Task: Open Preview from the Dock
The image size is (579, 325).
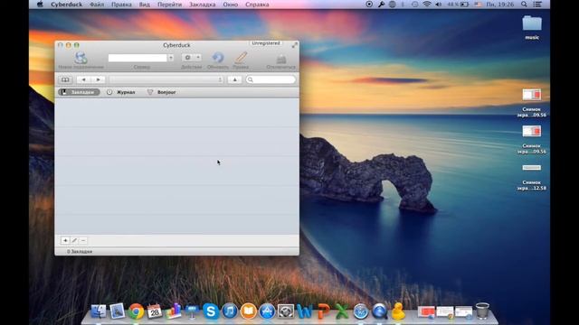Action: point(117,311)
